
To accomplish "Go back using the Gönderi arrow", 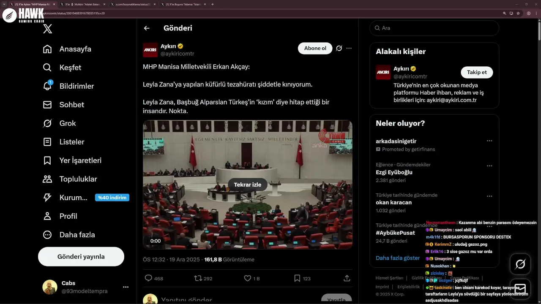I will coord(147,28).
